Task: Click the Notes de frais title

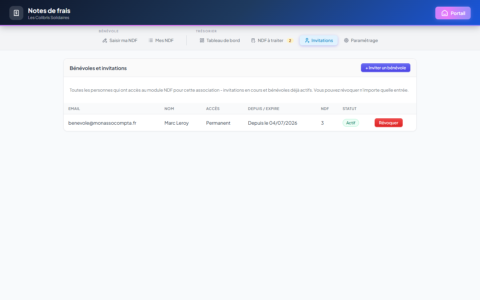Action: [49, 11]
